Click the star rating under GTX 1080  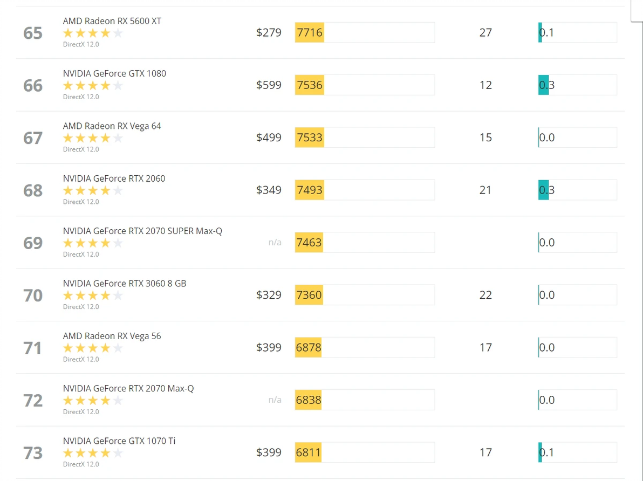(x=93, y=85)
